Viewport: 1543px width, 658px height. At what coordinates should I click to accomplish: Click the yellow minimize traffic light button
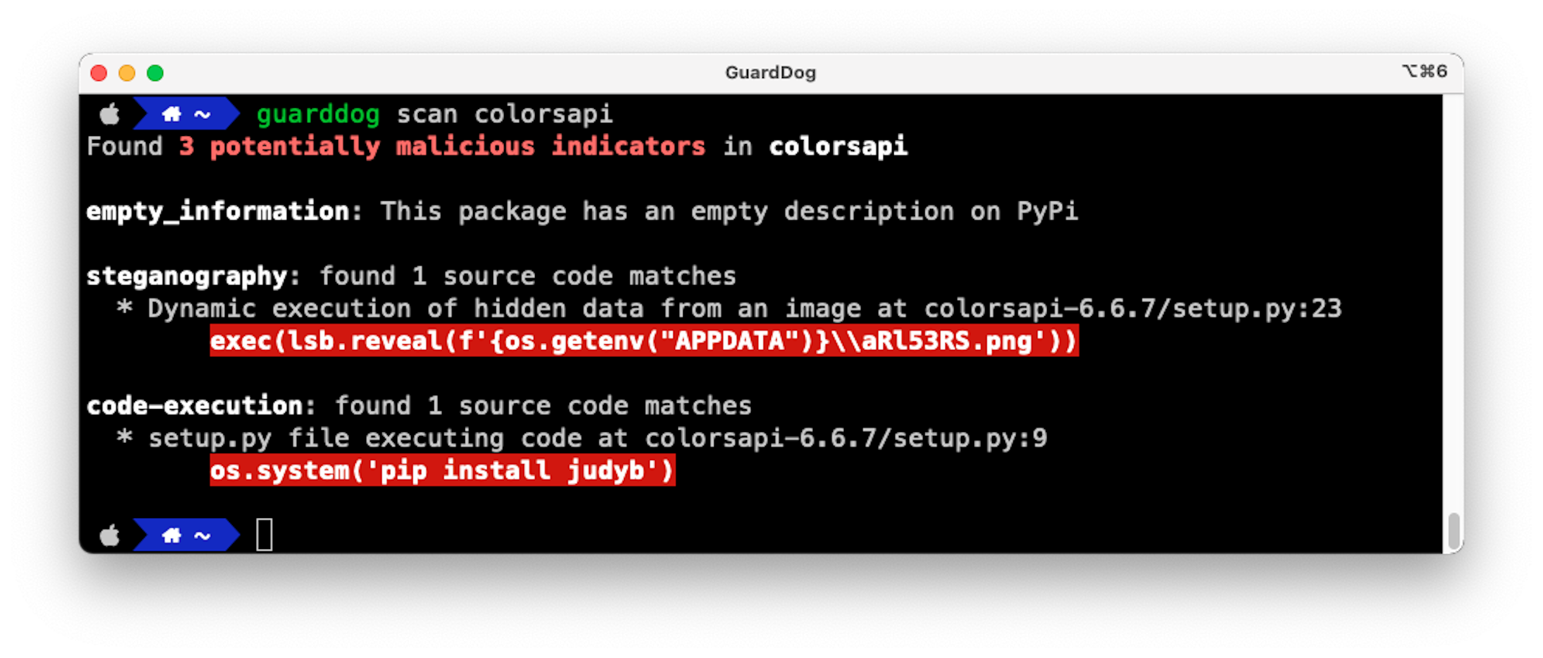[x=126, y=73]
